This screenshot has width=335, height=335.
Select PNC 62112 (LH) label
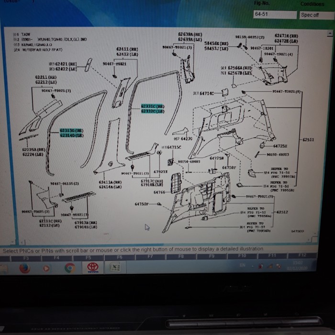(50, 225)
